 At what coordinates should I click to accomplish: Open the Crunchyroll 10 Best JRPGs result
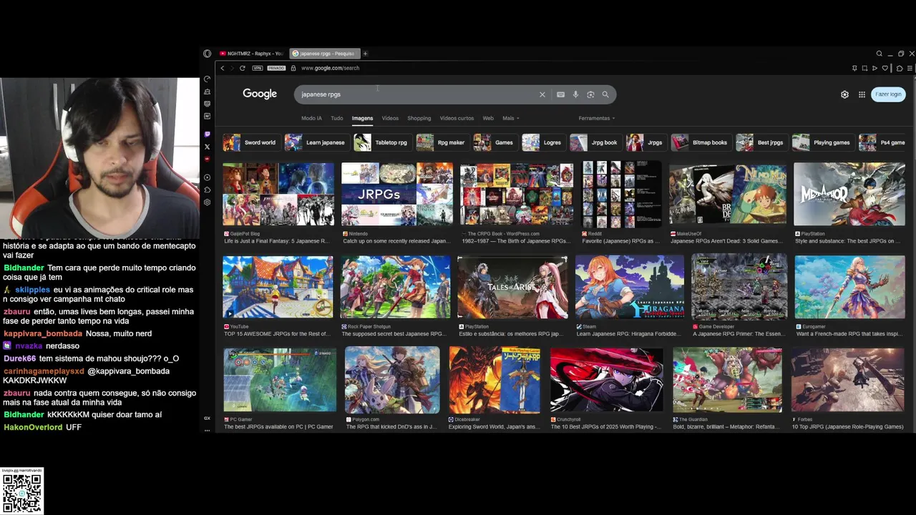tap(606, 380)
